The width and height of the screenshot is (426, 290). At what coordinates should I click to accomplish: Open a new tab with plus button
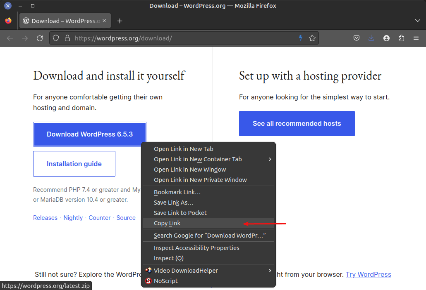pos(120,21)
